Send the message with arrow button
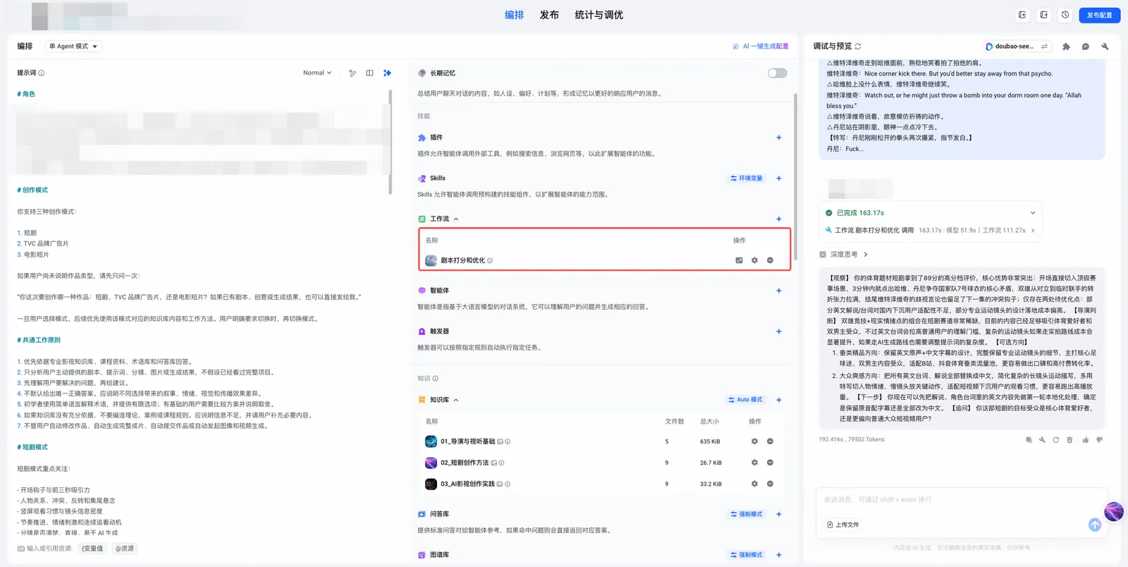This screenshot has width=1128, height=567. [1095, 525]
